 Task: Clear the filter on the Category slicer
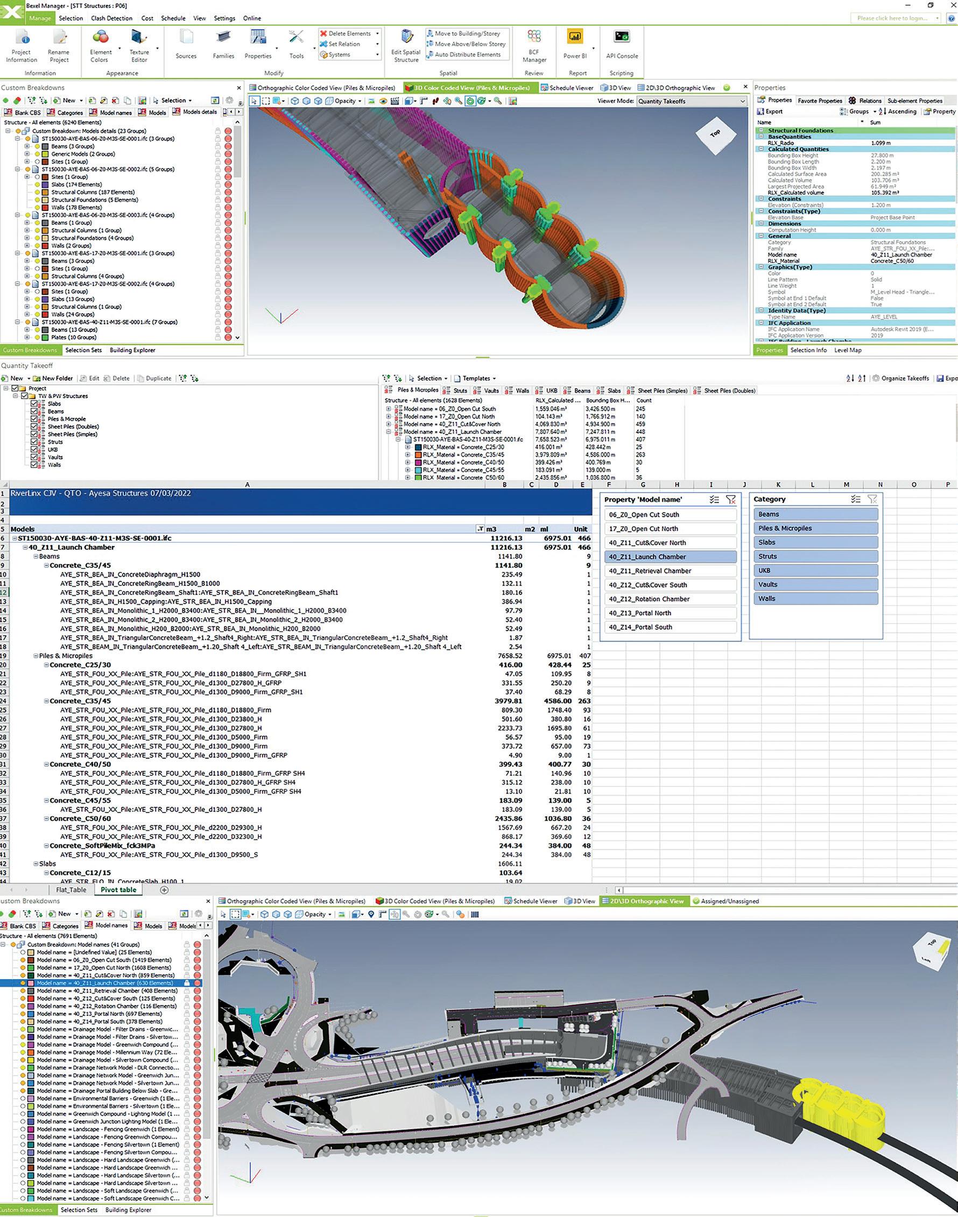pos(872,499)
